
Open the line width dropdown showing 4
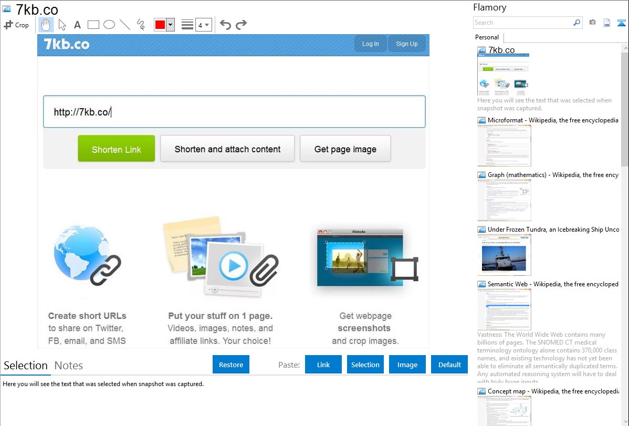click(203, 25)
